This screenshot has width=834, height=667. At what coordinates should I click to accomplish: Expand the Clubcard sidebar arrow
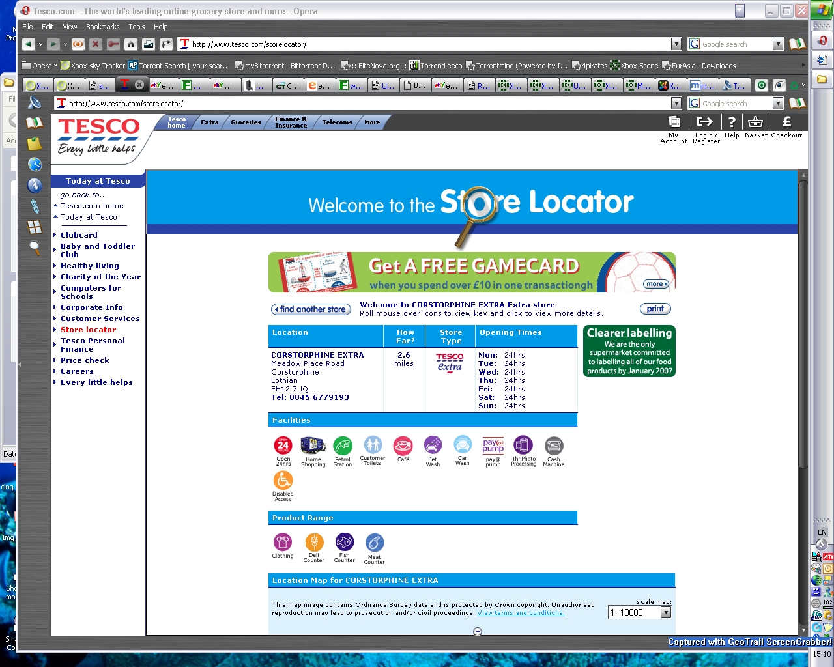coord(55,235)
